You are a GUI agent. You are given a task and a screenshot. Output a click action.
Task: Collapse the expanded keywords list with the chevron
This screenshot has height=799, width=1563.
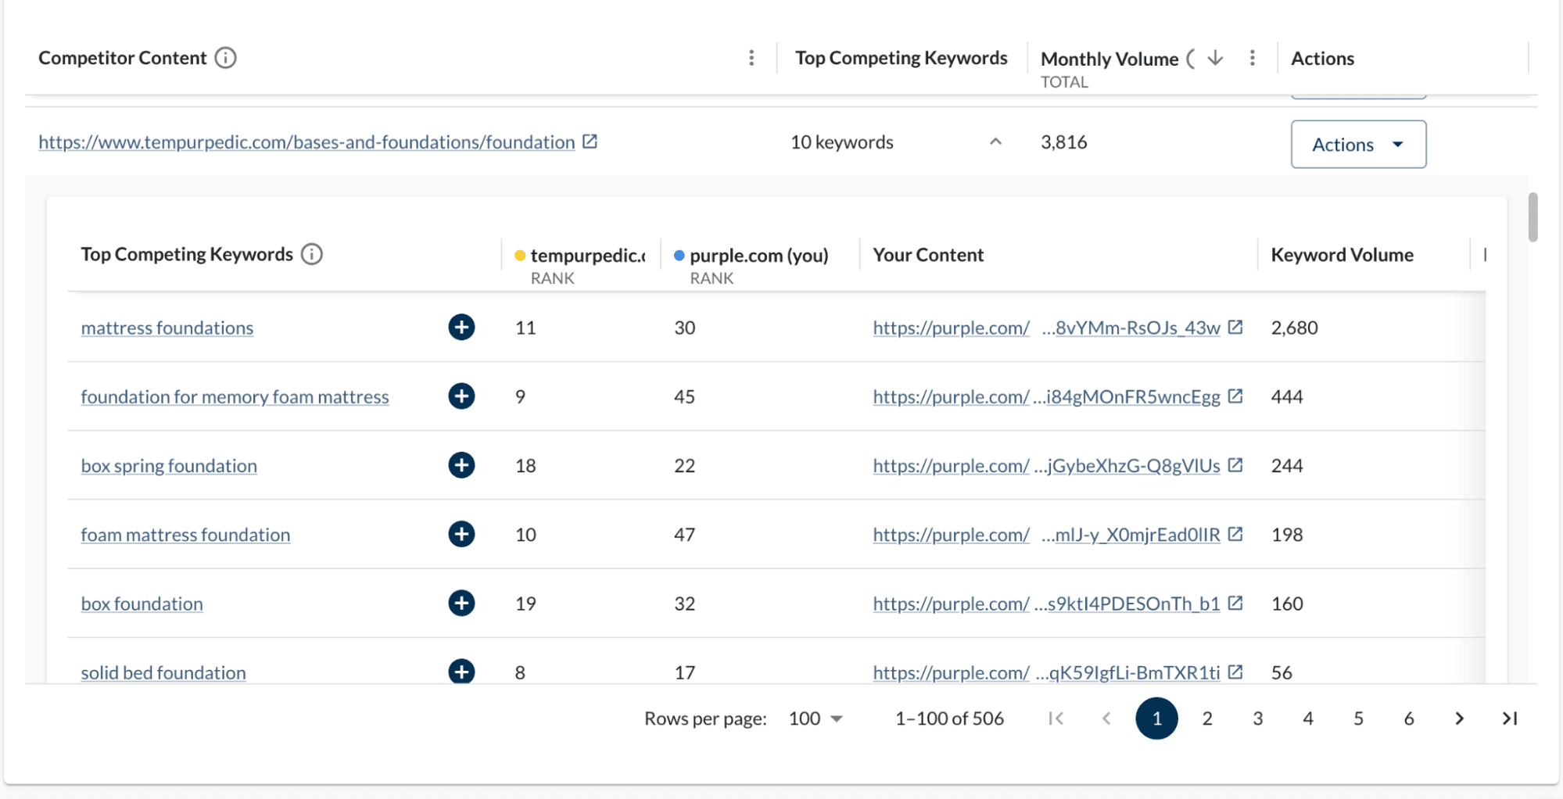(x=995, y=142)
